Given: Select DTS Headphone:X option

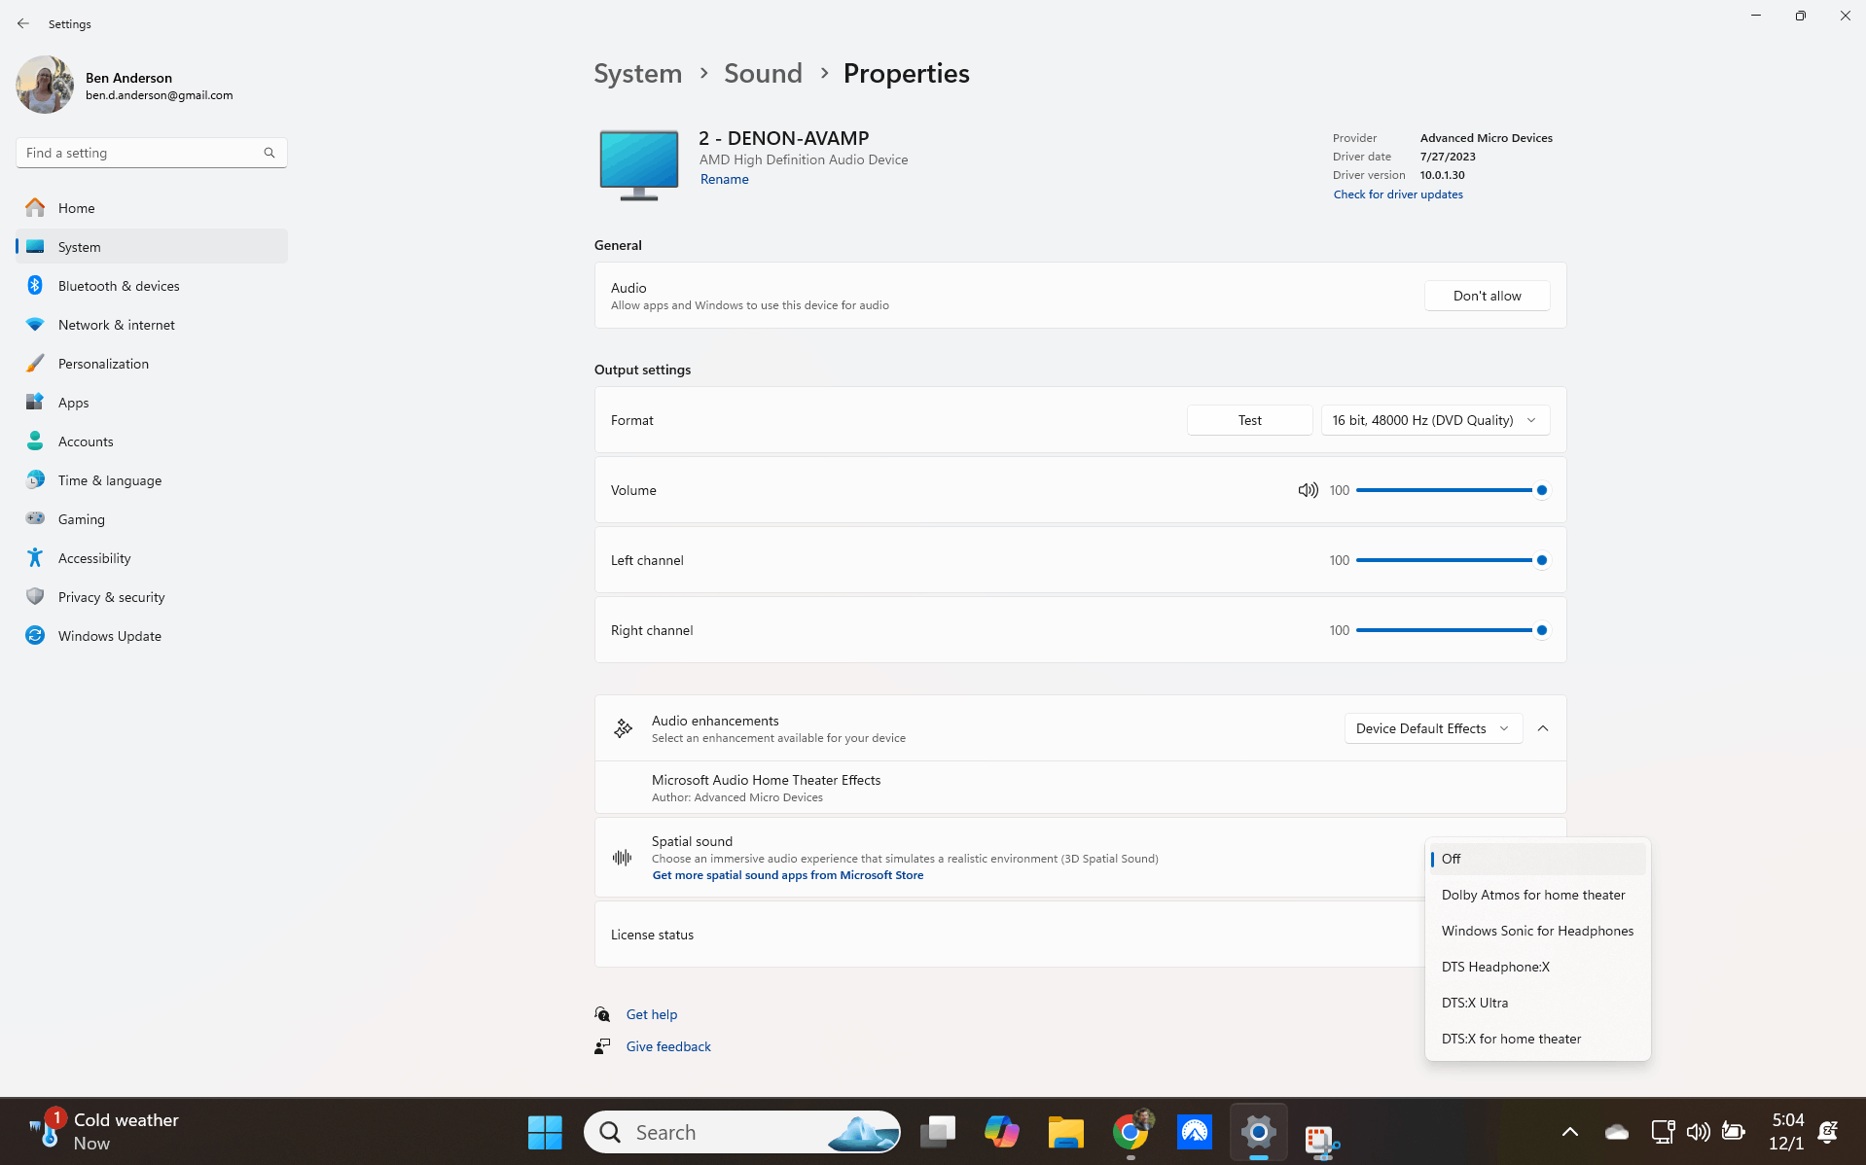Looking at the screenshot, I should coord(1537,968).
